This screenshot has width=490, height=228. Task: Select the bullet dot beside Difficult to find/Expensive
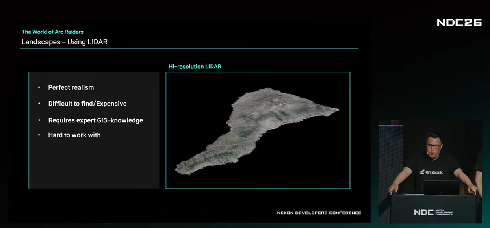(39, 104)
